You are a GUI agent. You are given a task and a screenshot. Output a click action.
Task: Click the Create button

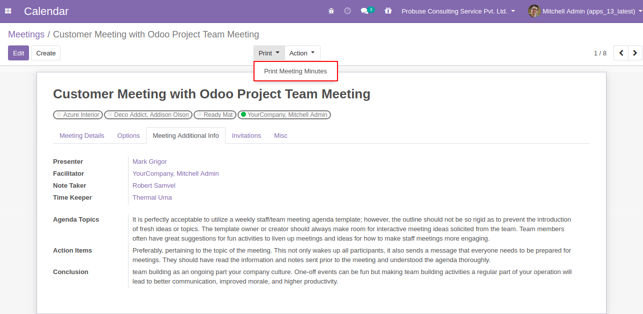click(46, 53)
